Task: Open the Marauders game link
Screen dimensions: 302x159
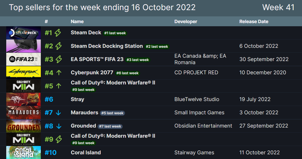Action: (84, 112)
